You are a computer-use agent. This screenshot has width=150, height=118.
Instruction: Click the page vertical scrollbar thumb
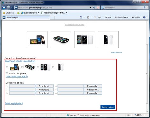point(147,74)
